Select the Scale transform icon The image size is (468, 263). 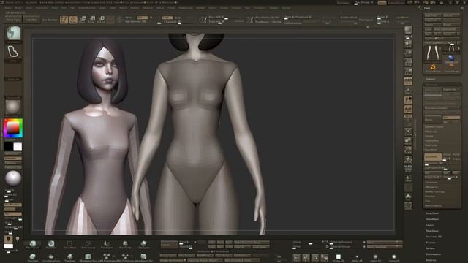point(92,20)
